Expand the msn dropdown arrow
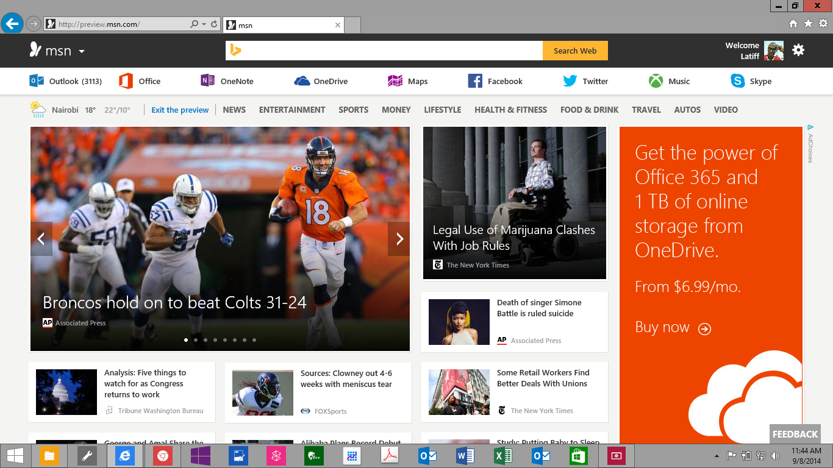This screenshot has height=468, width=833. click(82, 51)
